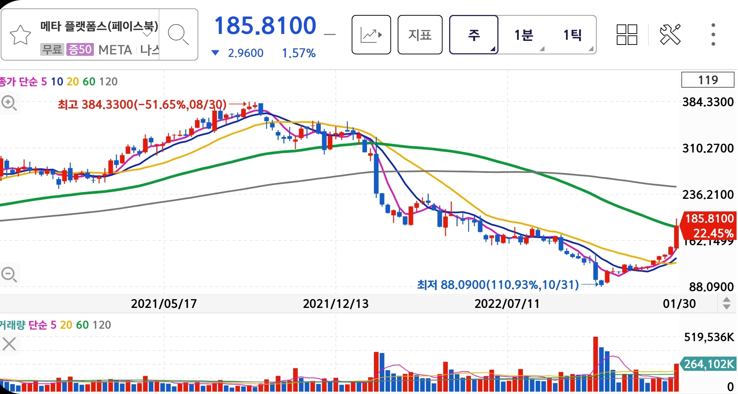Toggle the 5-period price moving average

(x=44, y=82)
